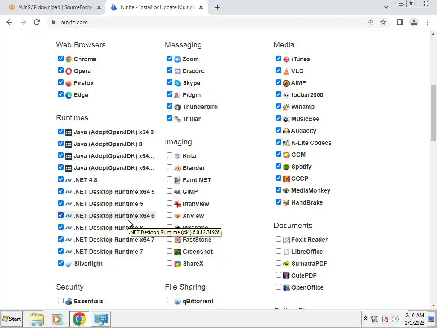Open the media player taskbar icon
This screenshot has width=437, height=328.
click(x=58, y=319)
